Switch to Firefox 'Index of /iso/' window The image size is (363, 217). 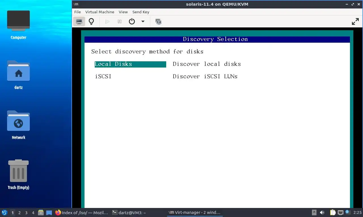click(x=82, y=212)
